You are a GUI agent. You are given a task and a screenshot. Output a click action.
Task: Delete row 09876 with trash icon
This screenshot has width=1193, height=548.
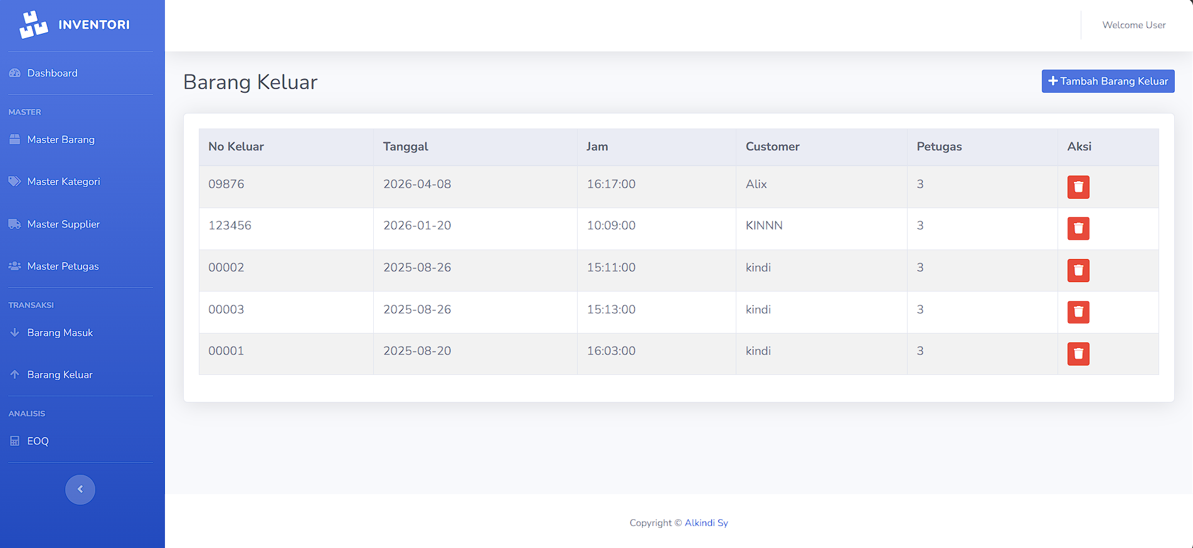coord(1078,187)
